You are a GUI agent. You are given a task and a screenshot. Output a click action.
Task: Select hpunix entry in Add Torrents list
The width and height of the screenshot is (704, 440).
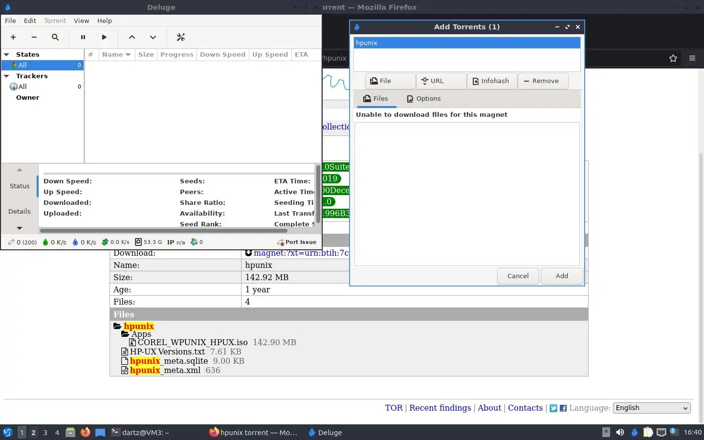click(467, 43)
